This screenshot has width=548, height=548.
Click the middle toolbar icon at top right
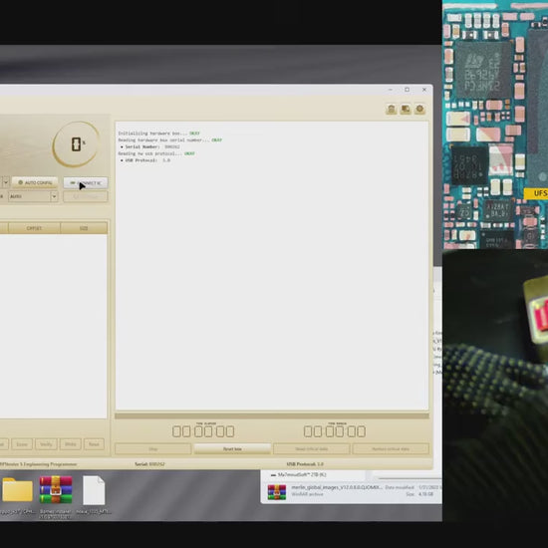point(406,110)
